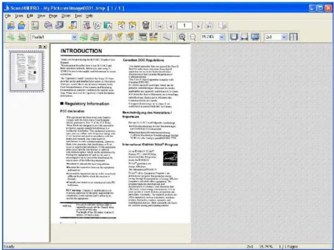Click the fit-to-width view icon
The height and width of the screenshot is (250, 334).
[244, 37]
